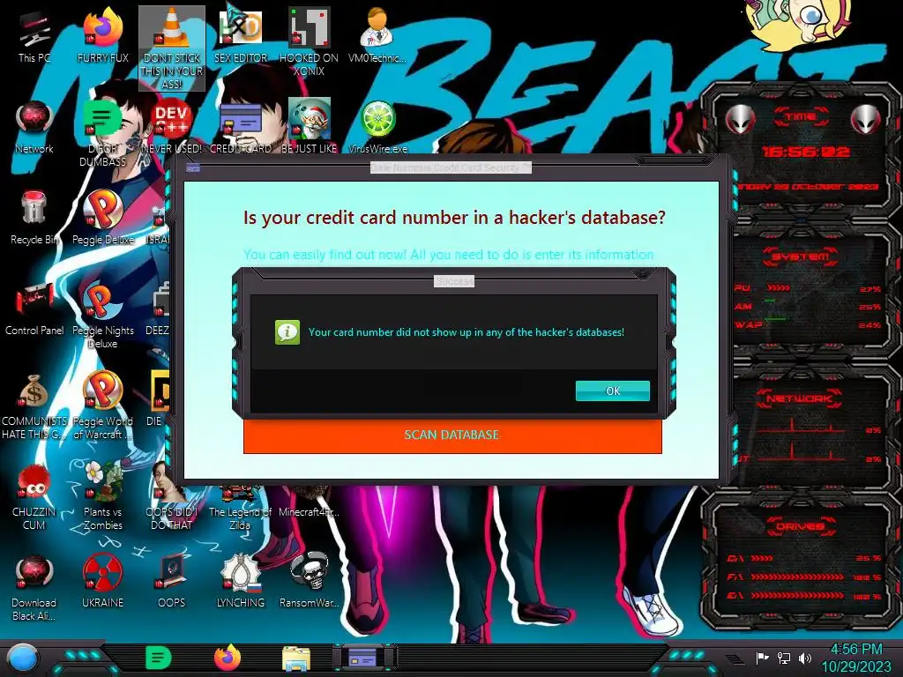Click the Success dialog title bar
This screenshot has width=903, height=677.
pyautogui.click(x=454, y=281)
